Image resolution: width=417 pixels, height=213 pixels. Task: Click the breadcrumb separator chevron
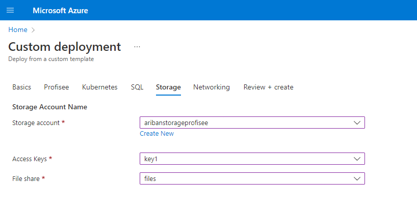[33, 29]
